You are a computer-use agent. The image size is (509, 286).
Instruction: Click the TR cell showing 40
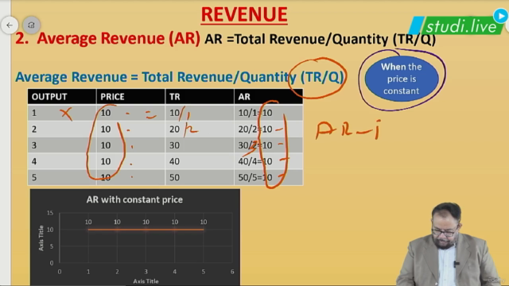200,161
